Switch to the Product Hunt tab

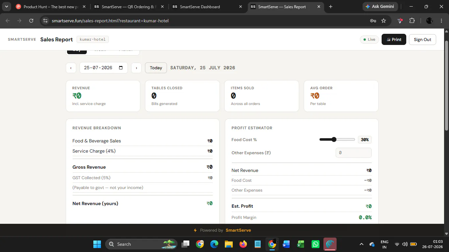pos(51,7)
